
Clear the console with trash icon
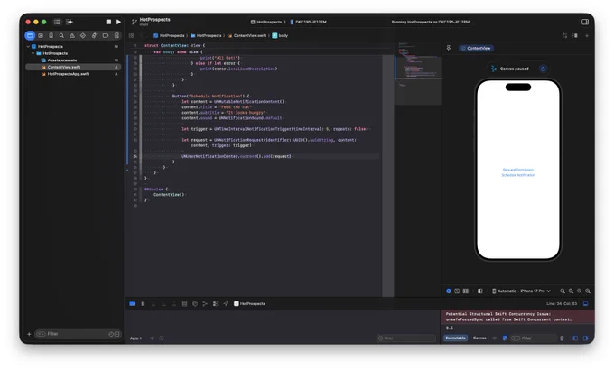click(562, 338)
